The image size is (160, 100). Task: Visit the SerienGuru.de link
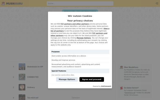point(130,93)
